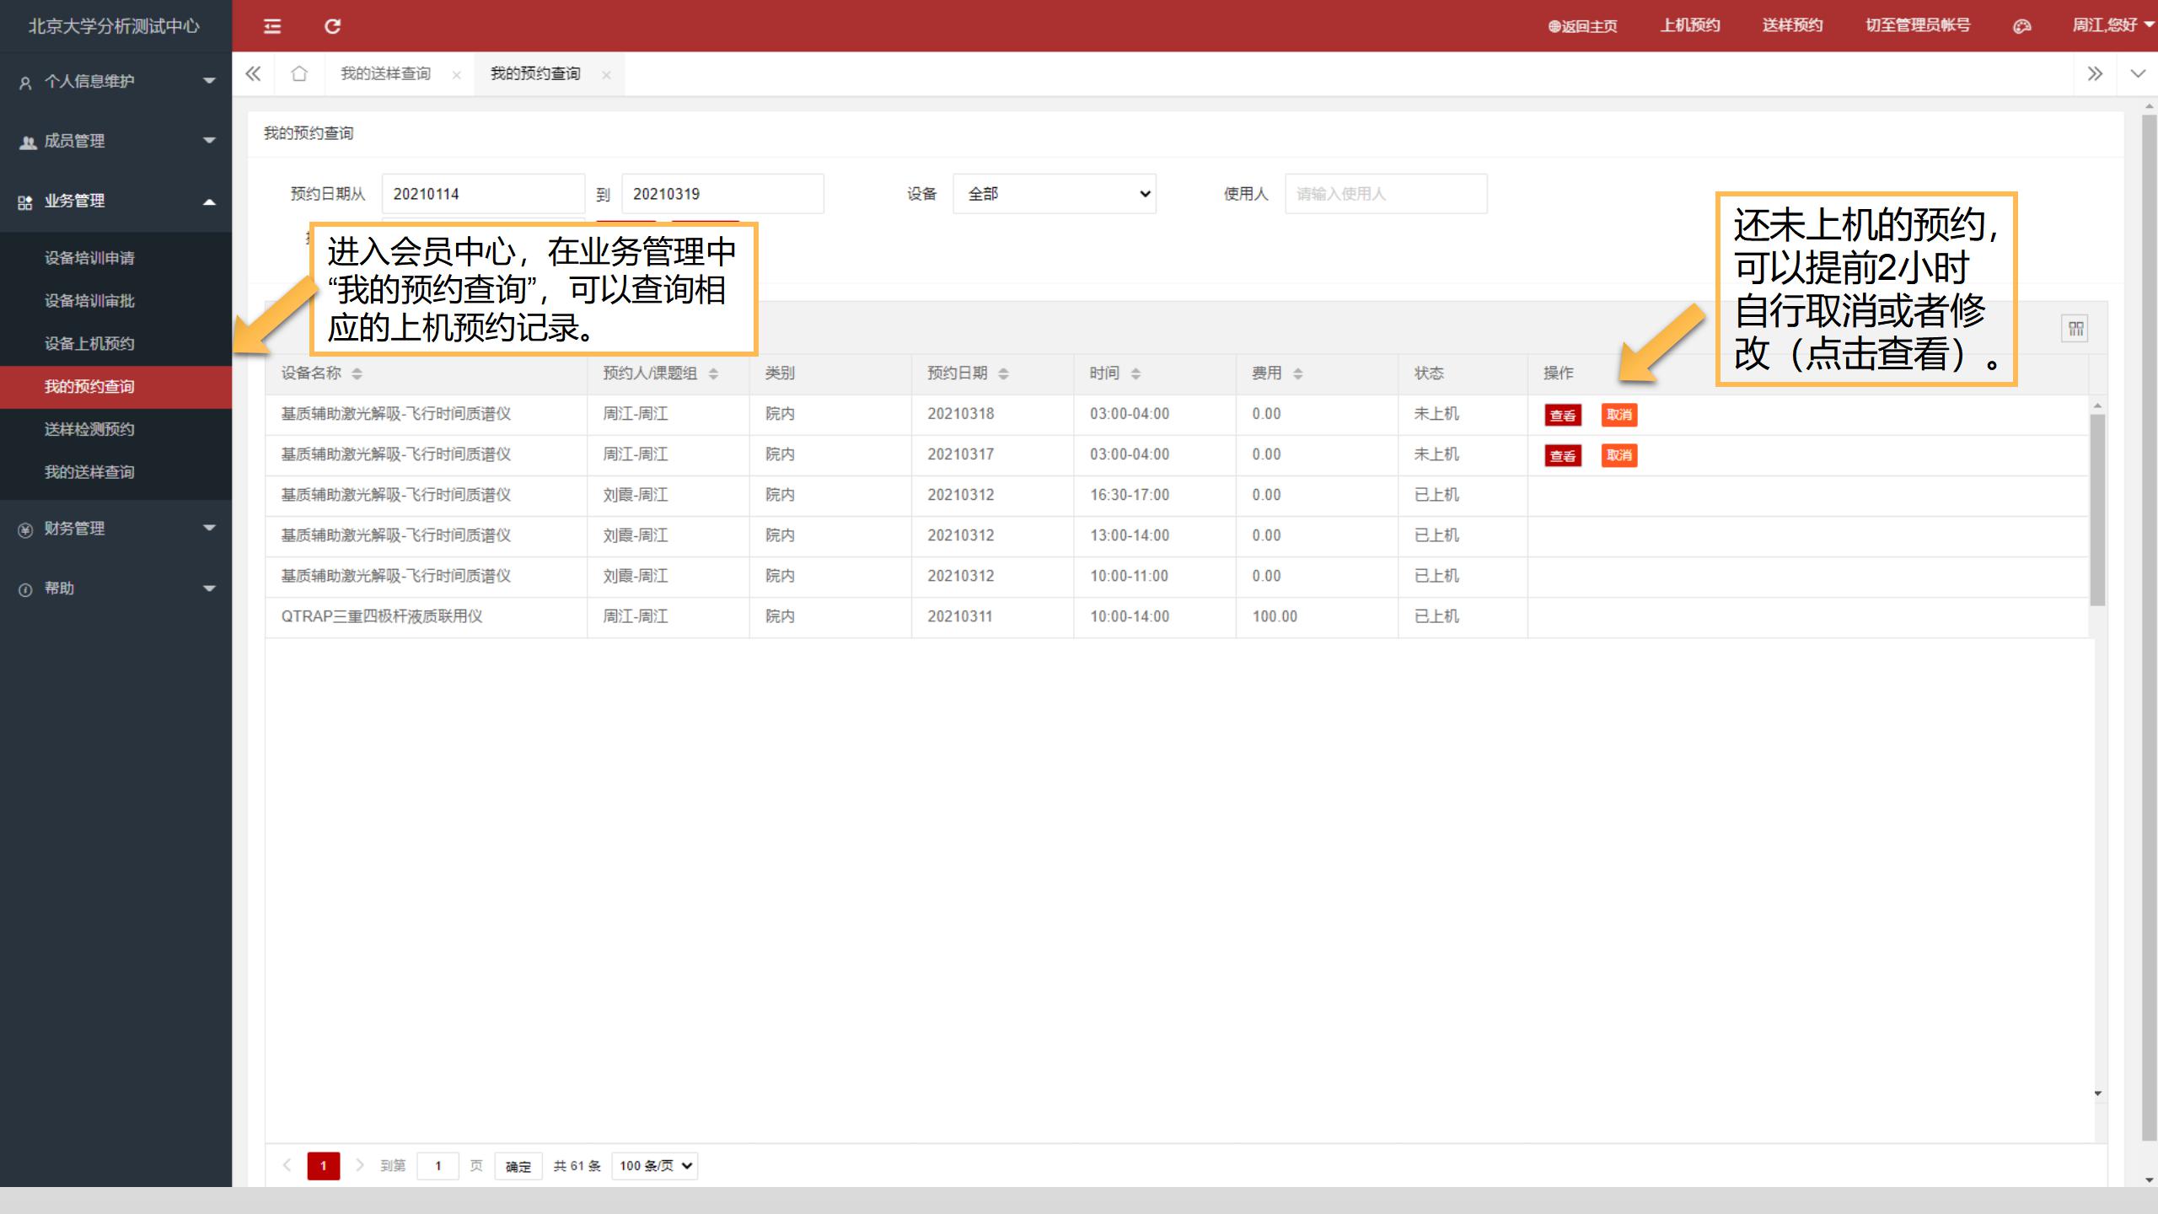Expand 成员管理 menu
This screenshot has width=2158, height=1214.
coord(115,141)
